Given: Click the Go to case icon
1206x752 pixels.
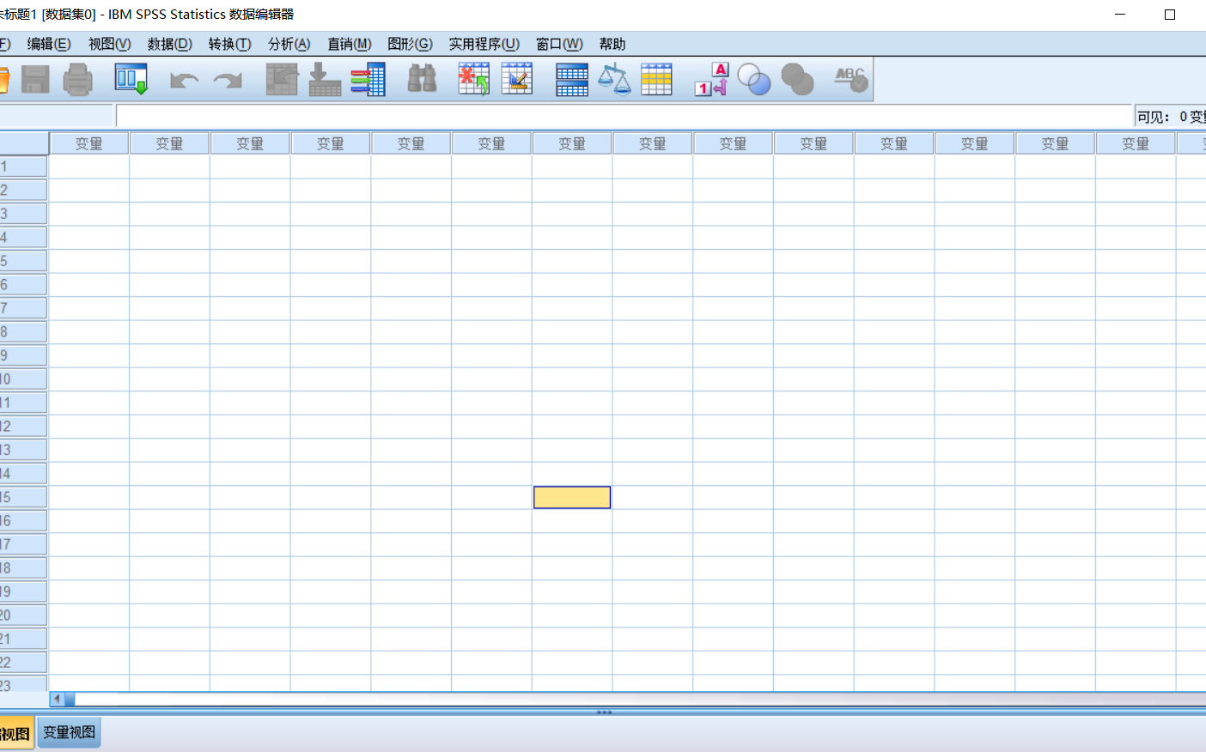Looking at the screenshot, I should point(282,80).
